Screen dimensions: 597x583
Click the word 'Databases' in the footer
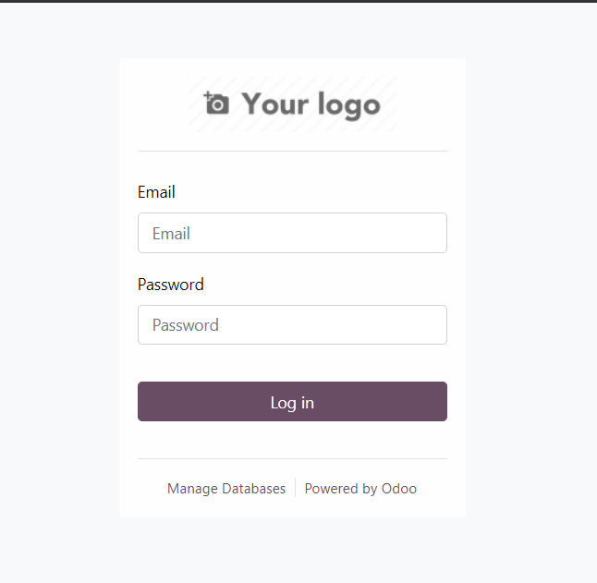[253, 489]
